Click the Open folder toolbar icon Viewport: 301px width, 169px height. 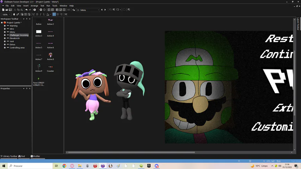pyautogui.click(x=7, y=10)
